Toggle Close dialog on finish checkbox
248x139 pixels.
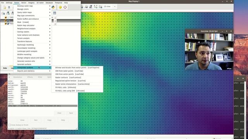pyautogui.click(x=10, y=125)
